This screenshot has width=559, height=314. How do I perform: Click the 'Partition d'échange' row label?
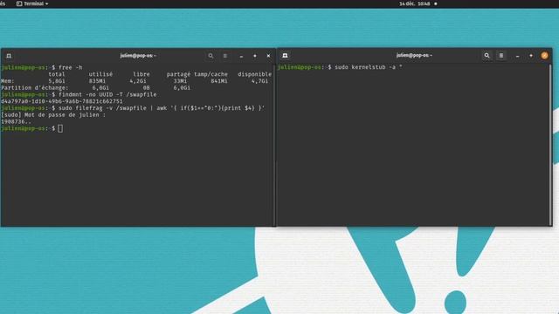point(34,87)
